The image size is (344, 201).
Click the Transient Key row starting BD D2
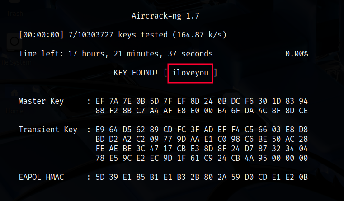pos(202,139)
